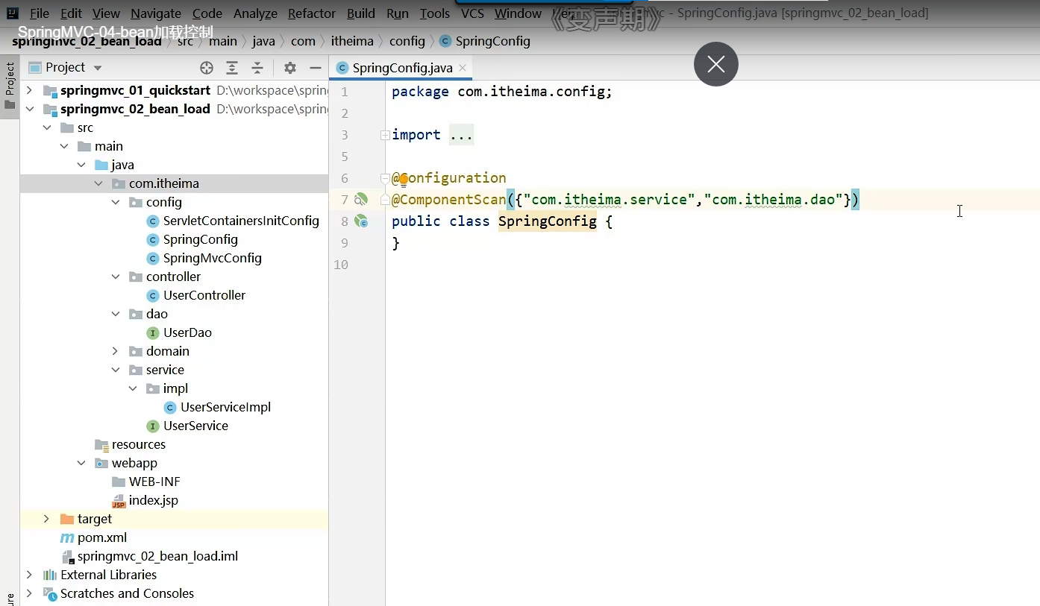Collapse the src folder
1040x606 pixels.
(47, 127)
